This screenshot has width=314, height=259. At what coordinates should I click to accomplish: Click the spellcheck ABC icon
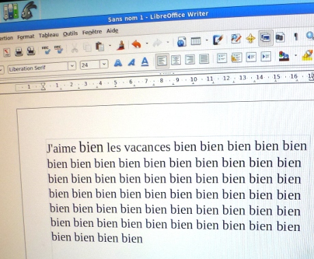[46, 50]
